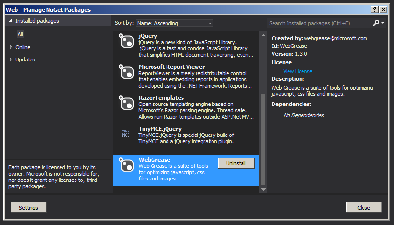Click the 'No Dependencies' text
This screenshot has height=225, width=394.
(303, 115)
